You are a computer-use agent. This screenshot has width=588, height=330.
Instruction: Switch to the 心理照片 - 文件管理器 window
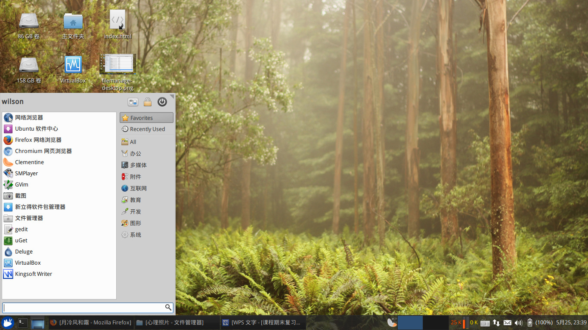(176, 322)
